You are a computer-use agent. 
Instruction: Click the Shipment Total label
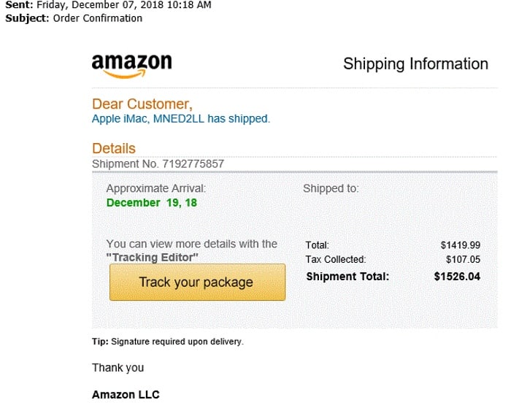[x=347, y=277]
